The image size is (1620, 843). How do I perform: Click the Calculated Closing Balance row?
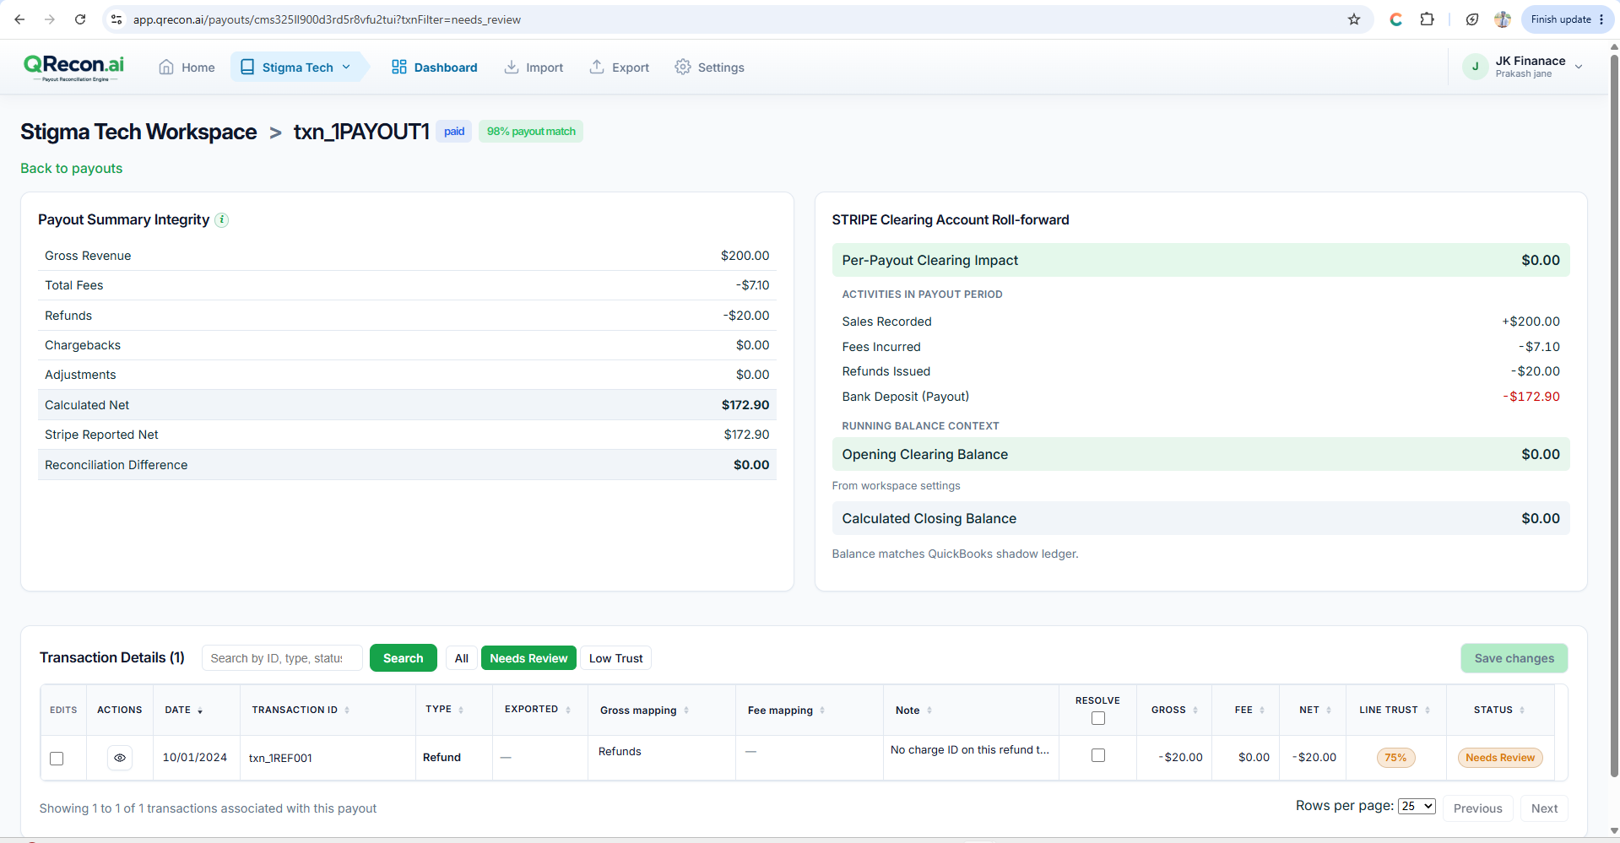[x=1200, y=519]
